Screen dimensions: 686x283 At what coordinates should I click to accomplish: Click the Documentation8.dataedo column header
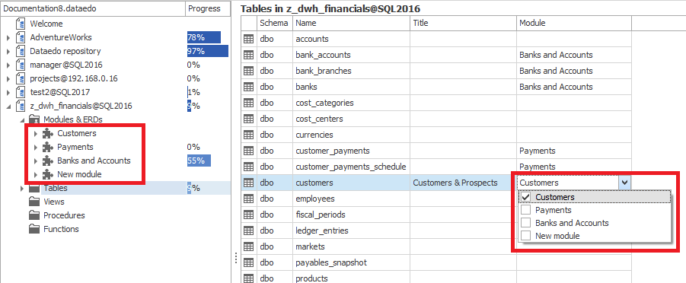click(92, 8)
